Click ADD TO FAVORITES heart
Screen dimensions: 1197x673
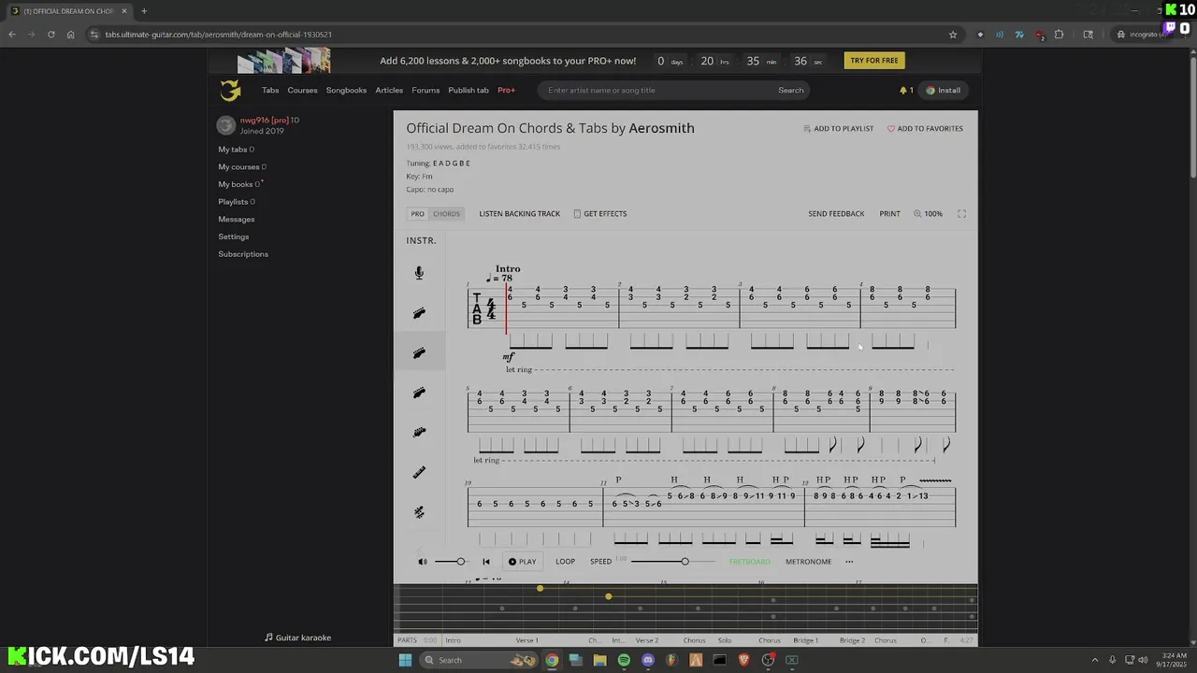click(925, 129)
